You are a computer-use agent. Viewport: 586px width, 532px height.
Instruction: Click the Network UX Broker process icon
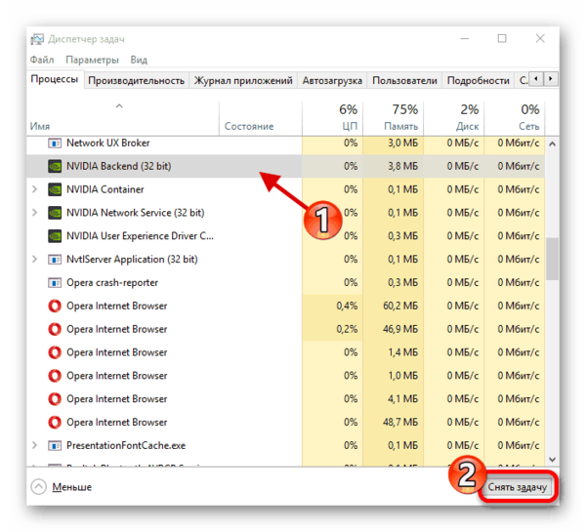(55, 143)
